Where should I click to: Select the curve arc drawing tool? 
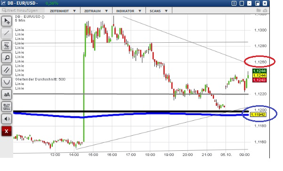click(7, 82)
